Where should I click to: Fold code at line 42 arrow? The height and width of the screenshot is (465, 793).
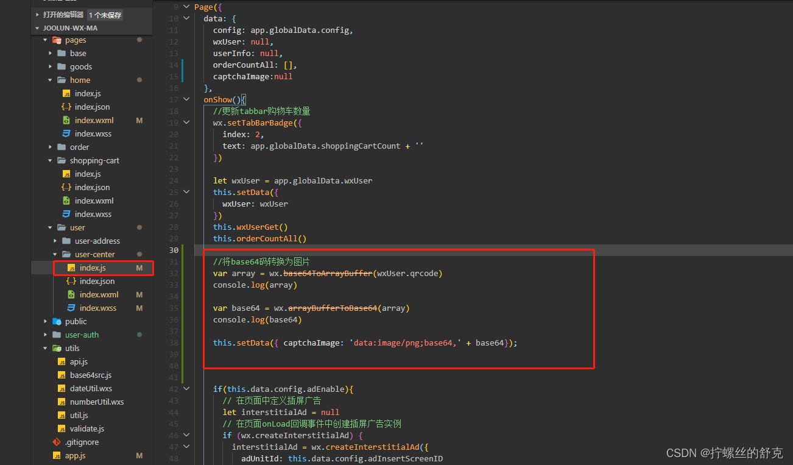(188, 389)
